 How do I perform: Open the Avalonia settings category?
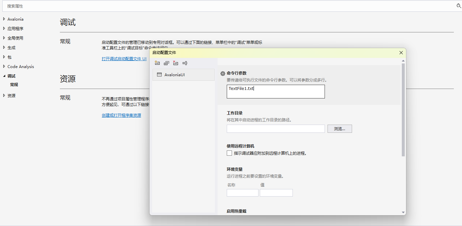pos(15,19)
